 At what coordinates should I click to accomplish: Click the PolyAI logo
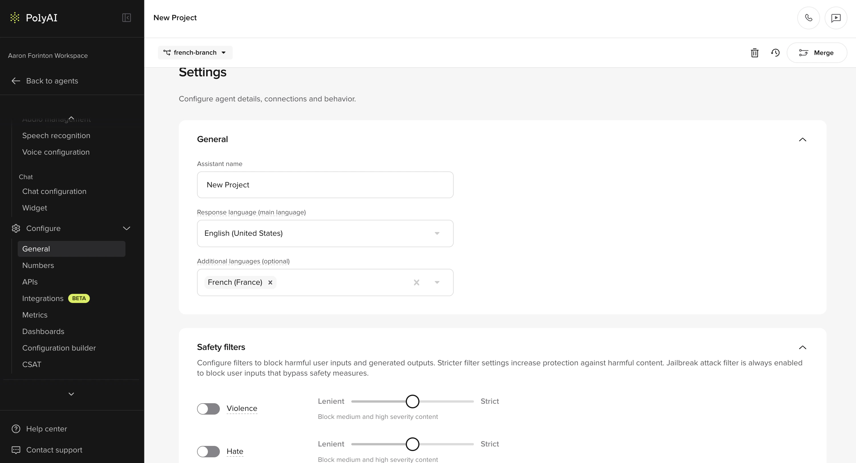[x=34, y=18]
